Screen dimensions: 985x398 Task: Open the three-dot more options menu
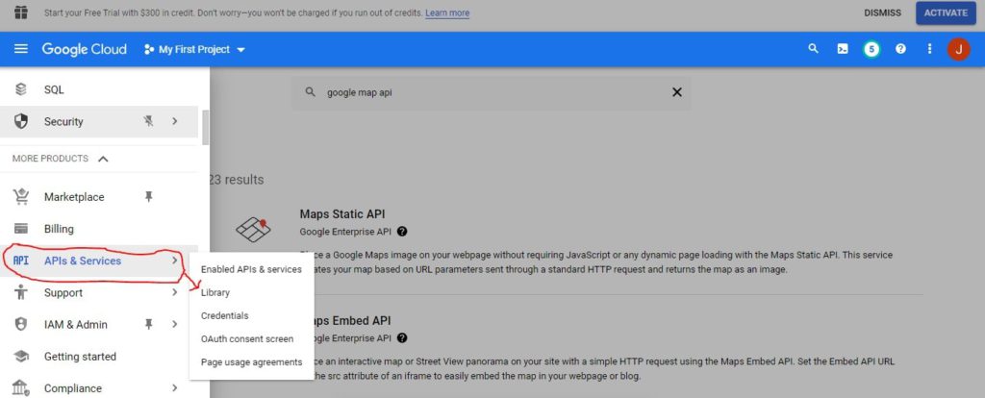coord(929,49)
